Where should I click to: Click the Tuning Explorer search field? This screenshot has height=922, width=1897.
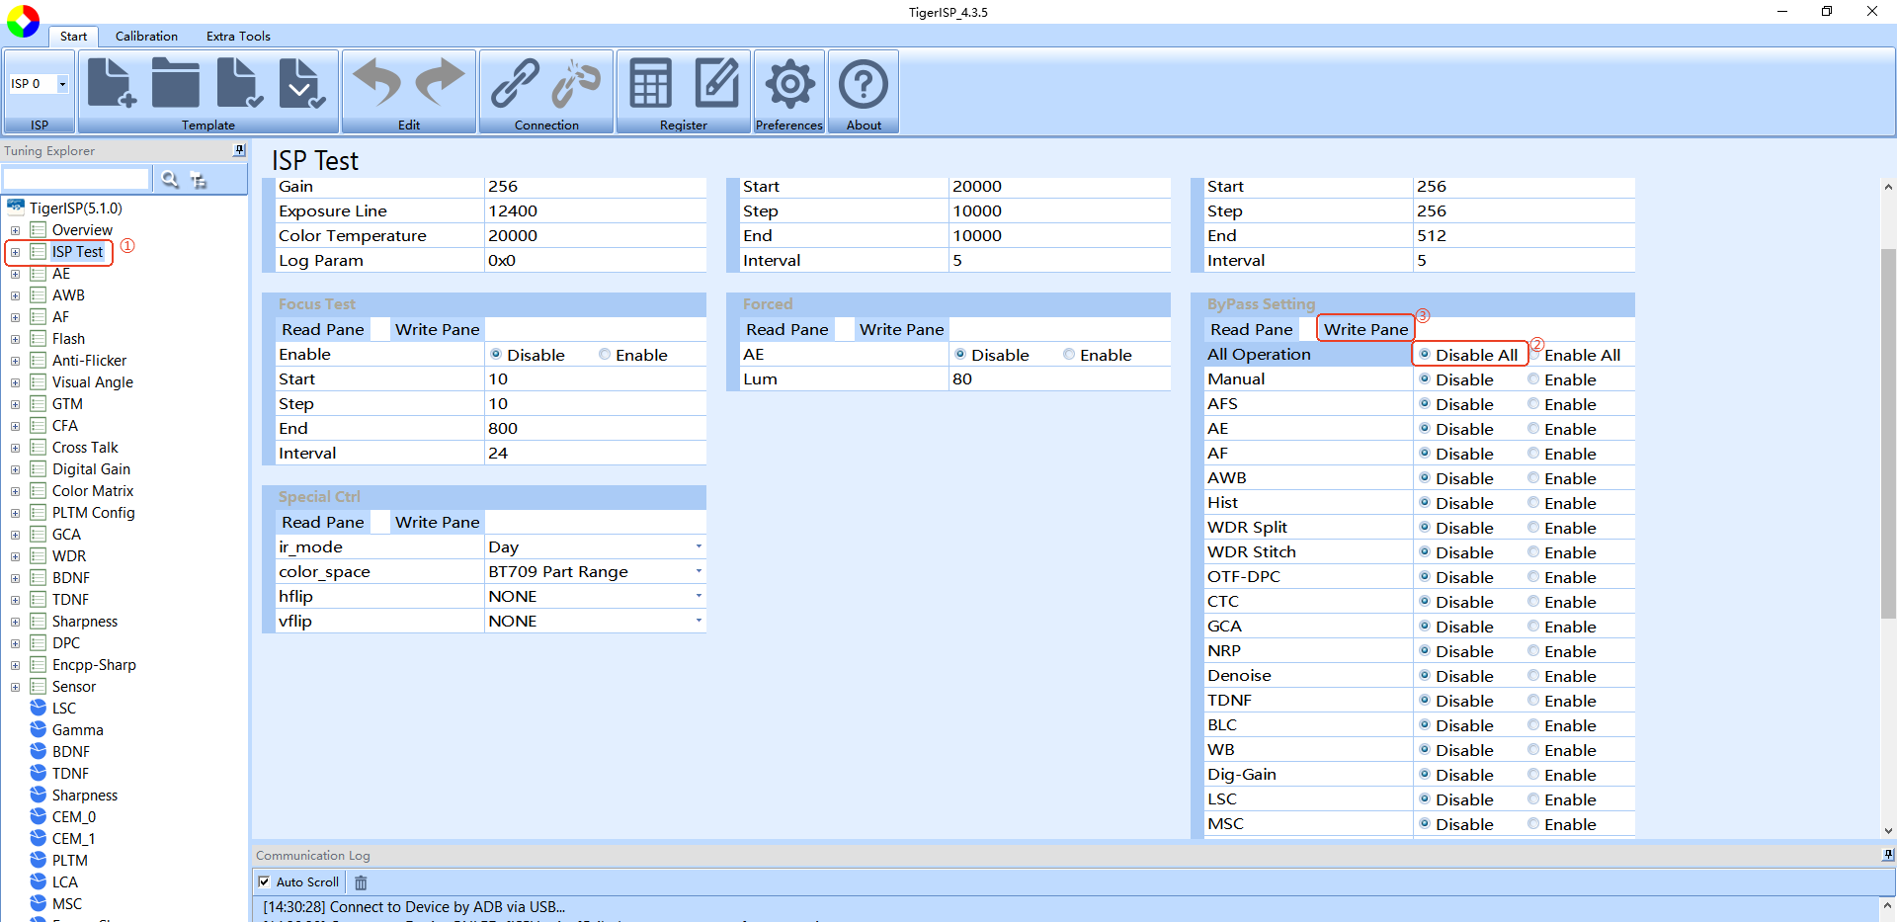click(x=76, y=179)
